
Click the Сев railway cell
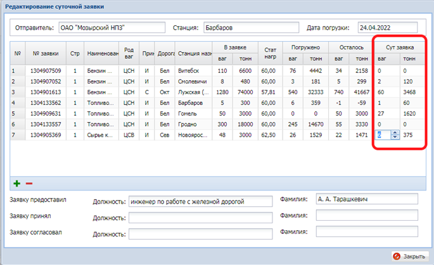pyautogui.click(x=165, y=135)
